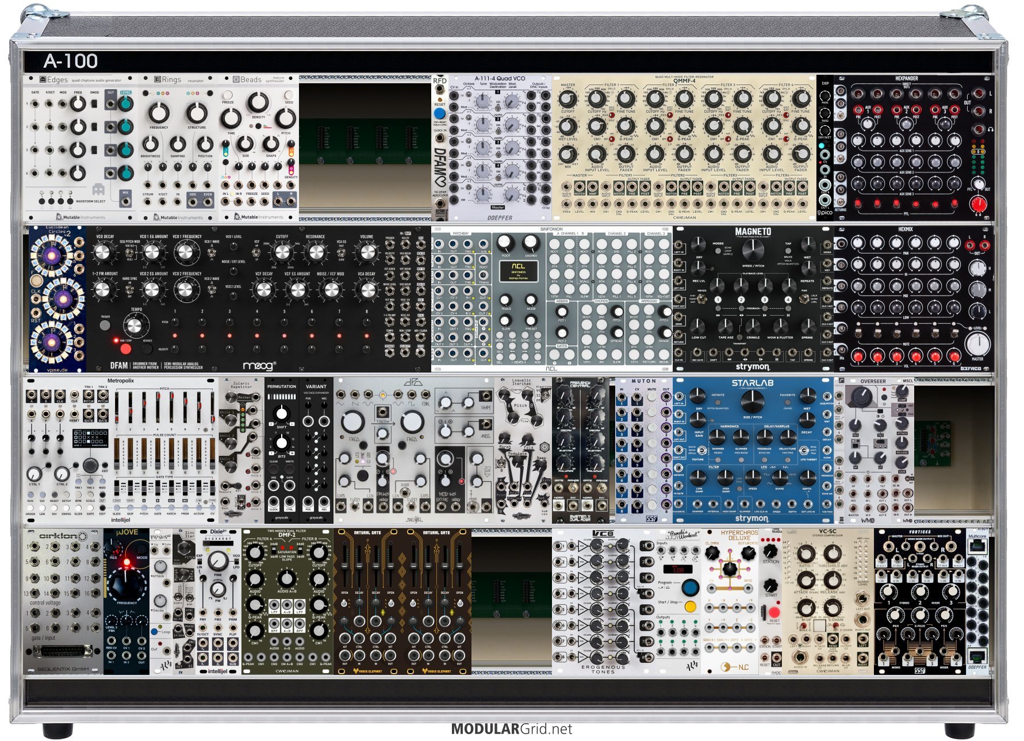Click the Hyperchaos Deluxe CLIMAX knob
Viewport: 1024px width, 741px height.
[x=712, y=553]
